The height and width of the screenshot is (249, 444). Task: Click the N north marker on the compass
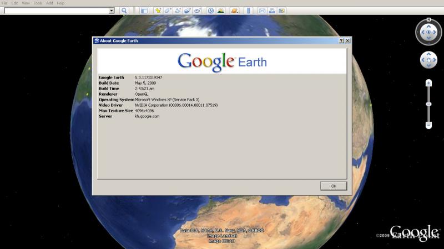[428, 20]
